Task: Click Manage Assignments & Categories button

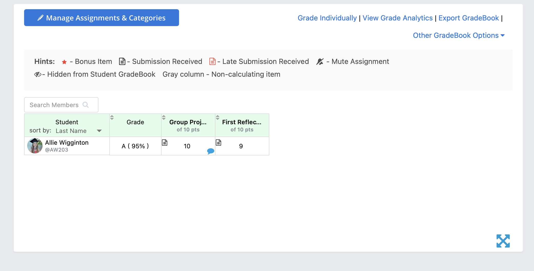Action: click(102, 18)
